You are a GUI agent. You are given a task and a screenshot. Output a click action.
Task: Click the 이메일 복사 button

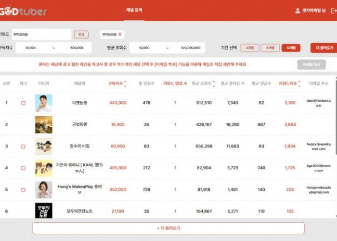point(311,64)
